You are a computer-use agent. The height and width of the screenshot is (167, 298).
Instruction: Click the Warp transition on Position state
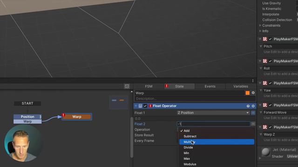click(27, 122)
